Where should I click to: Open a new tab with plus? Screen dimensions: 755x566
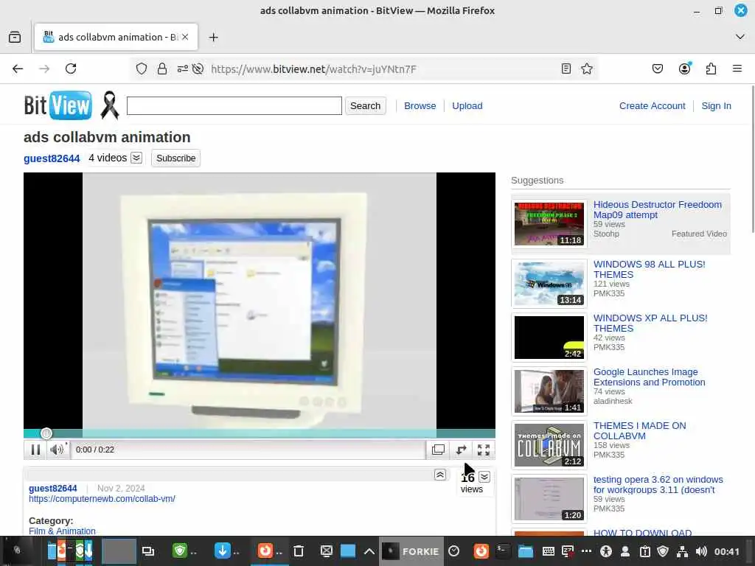(x=213, y=37)
